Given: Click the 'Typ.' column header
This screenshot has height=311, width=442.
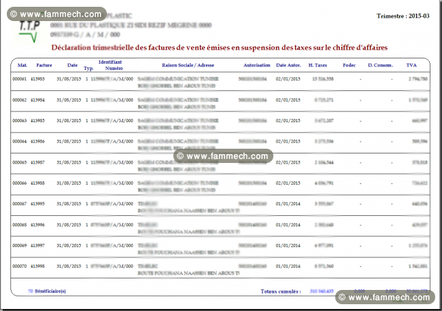Looking at the screenshot, I should pyautogui.click(x=88, y=69).
